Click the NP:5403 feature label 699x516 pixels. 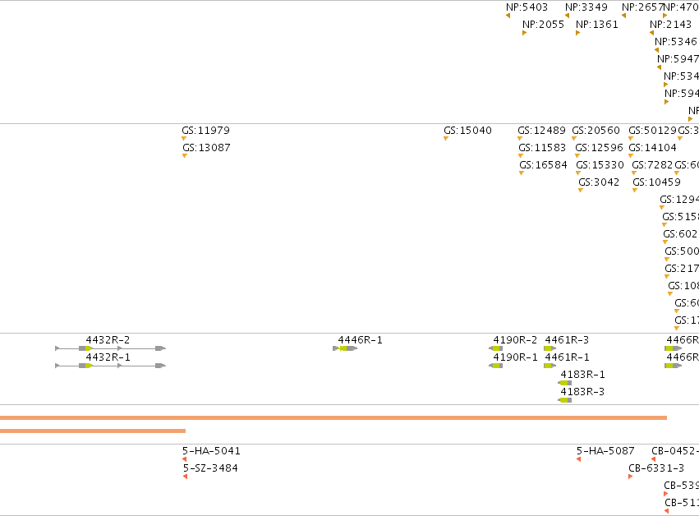527,7
